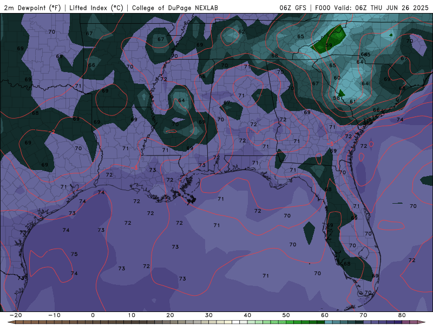
Task: Click the 62 dewpoint reading near the top
Action: [241, 31]
